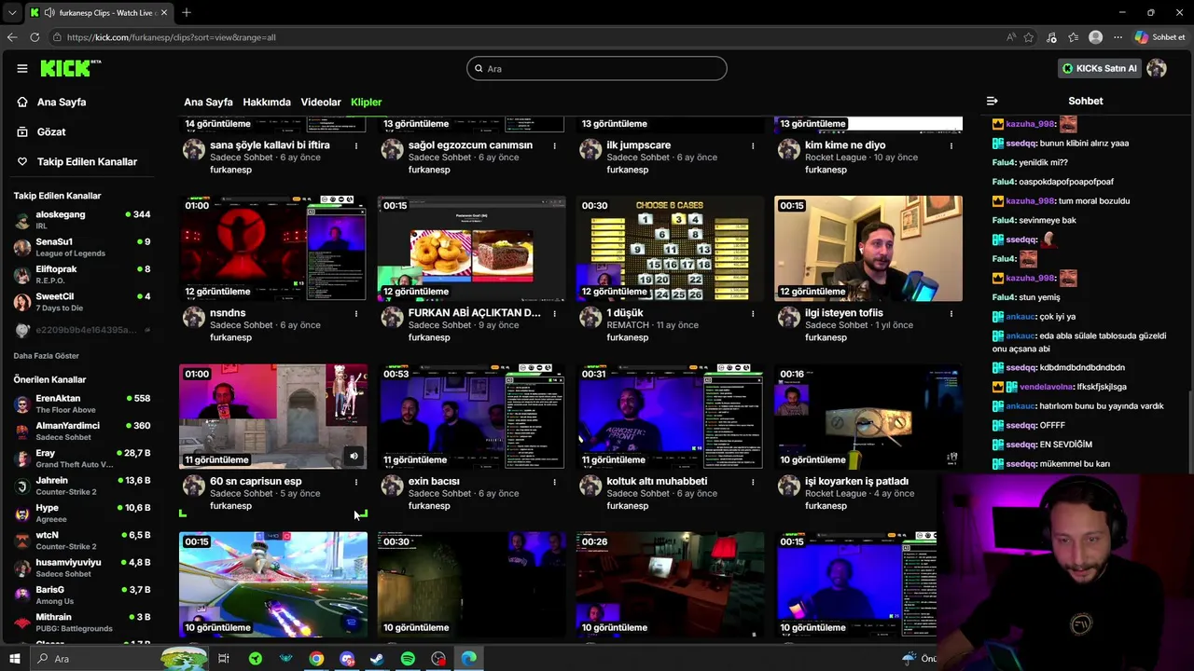Open Google Chrome from the taskbar
The width and height of the screenshot is (1194, 671).
pyautogui.click(x=316, y=659)
